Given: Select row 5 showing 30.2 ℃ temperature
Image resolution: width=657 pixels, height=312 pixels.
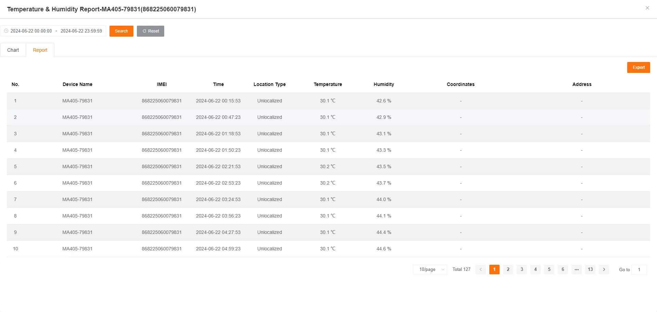Looking at the screenshot, I should click(328, 166).
